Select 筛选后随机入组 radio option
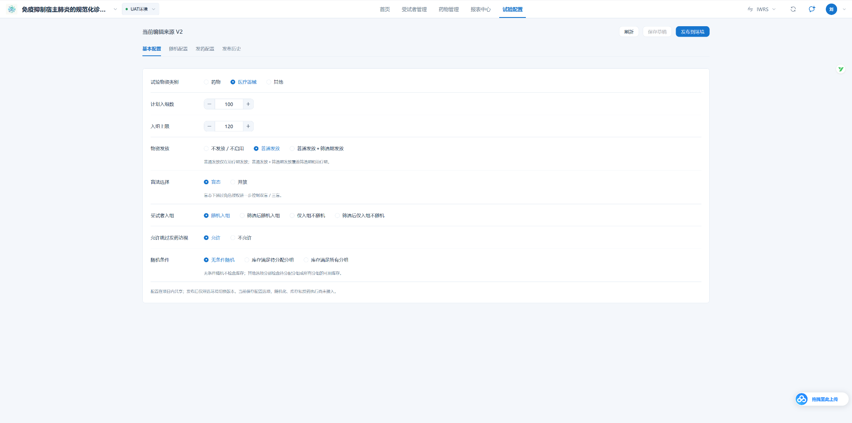The height and width of the screenshot is (423, 852). coord(260,215)
